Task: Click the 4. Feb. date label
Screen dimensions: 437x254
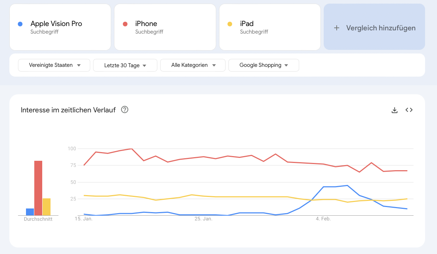Action: click(323, 219)
